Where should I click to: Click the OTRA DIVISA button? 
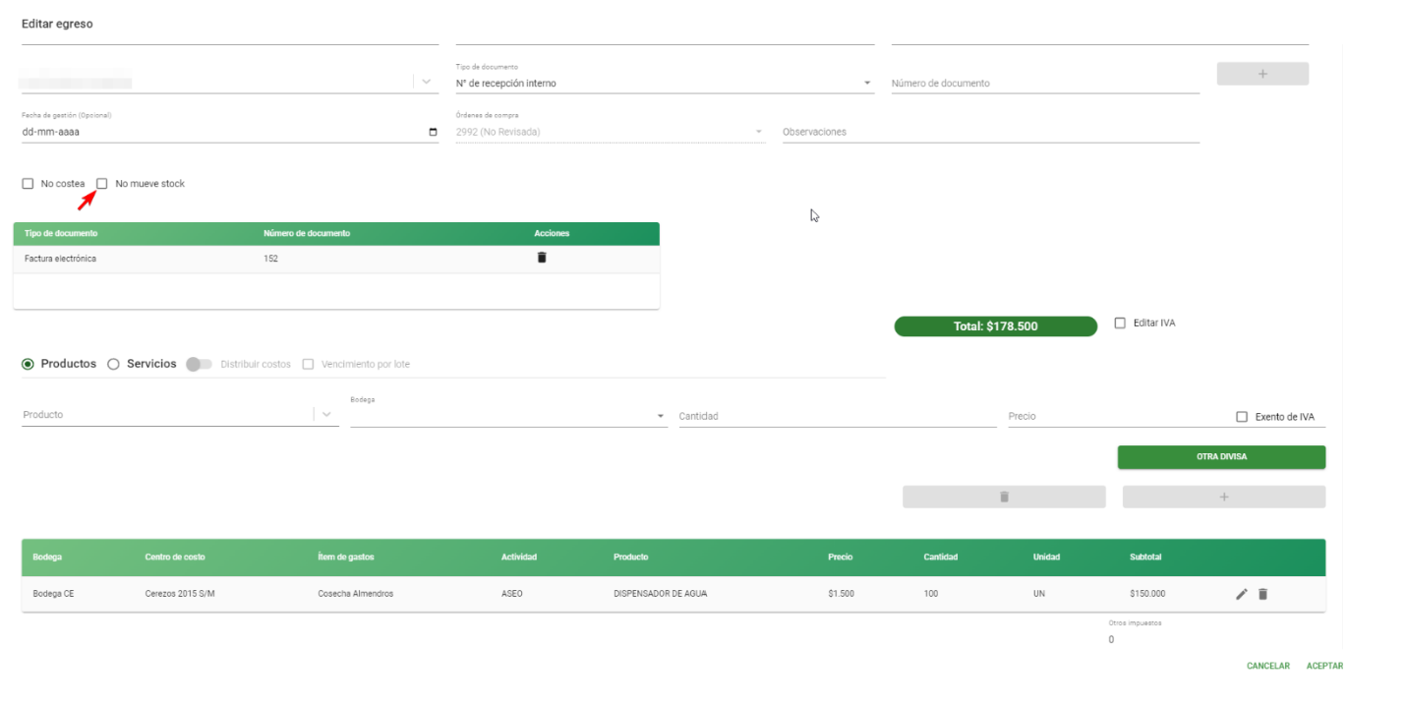coord(1221,456)
